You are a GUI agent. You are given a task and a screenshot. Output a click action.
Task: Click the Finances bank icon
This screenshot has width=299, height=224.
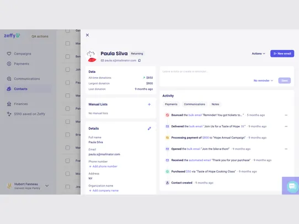tap(9, 104)
